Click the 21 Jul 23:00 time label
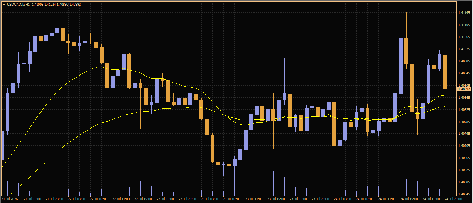The width and height of the screenshot is (473, 203). click(54, 200)
